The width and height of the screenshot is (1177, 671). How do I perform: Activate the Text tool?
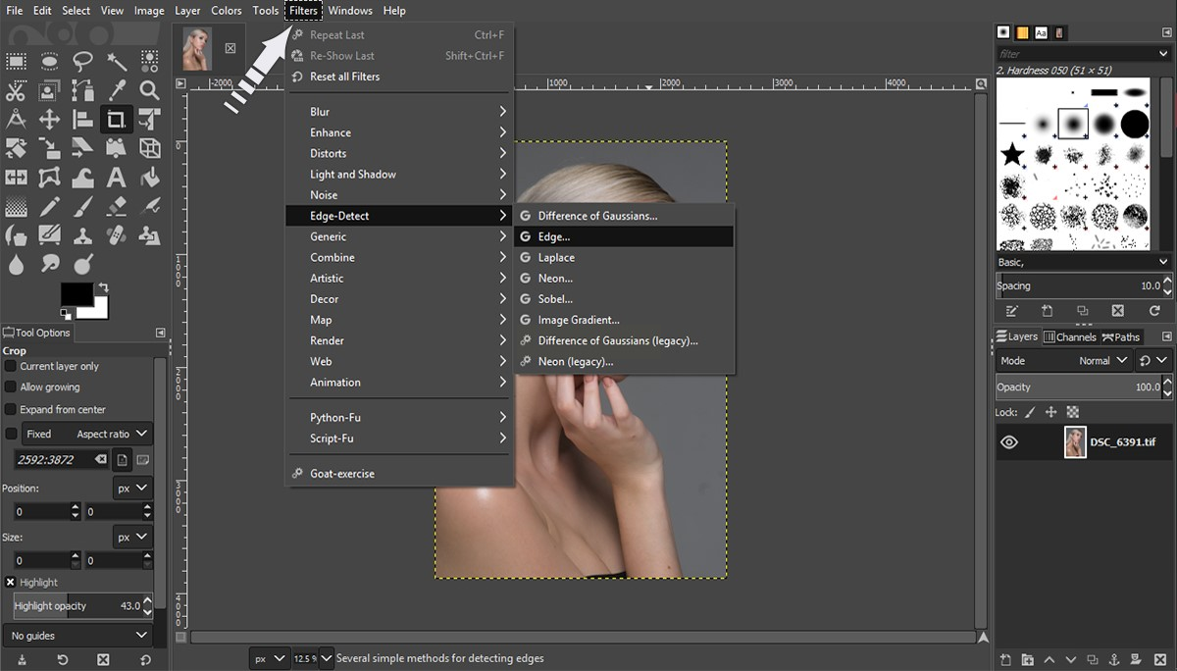(116, 178)
